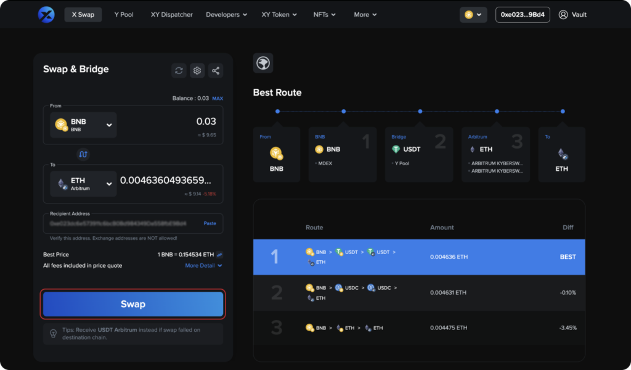
Task: Expand the XY Token menu
Action: pos(279,15)
